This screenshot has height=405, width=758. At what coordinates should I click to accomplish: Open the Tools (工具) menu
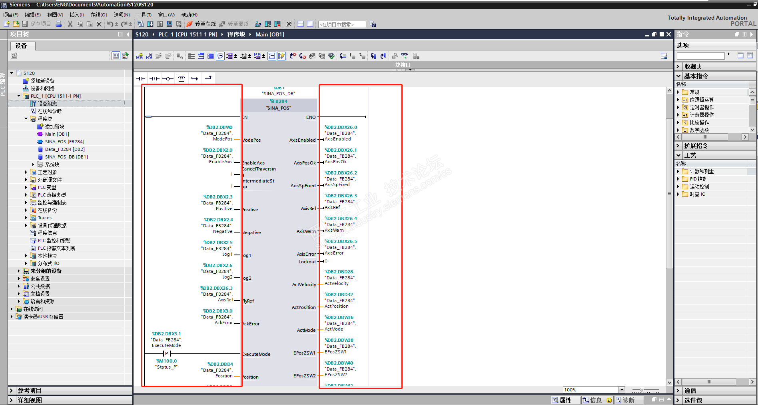[x=144, y=15]
